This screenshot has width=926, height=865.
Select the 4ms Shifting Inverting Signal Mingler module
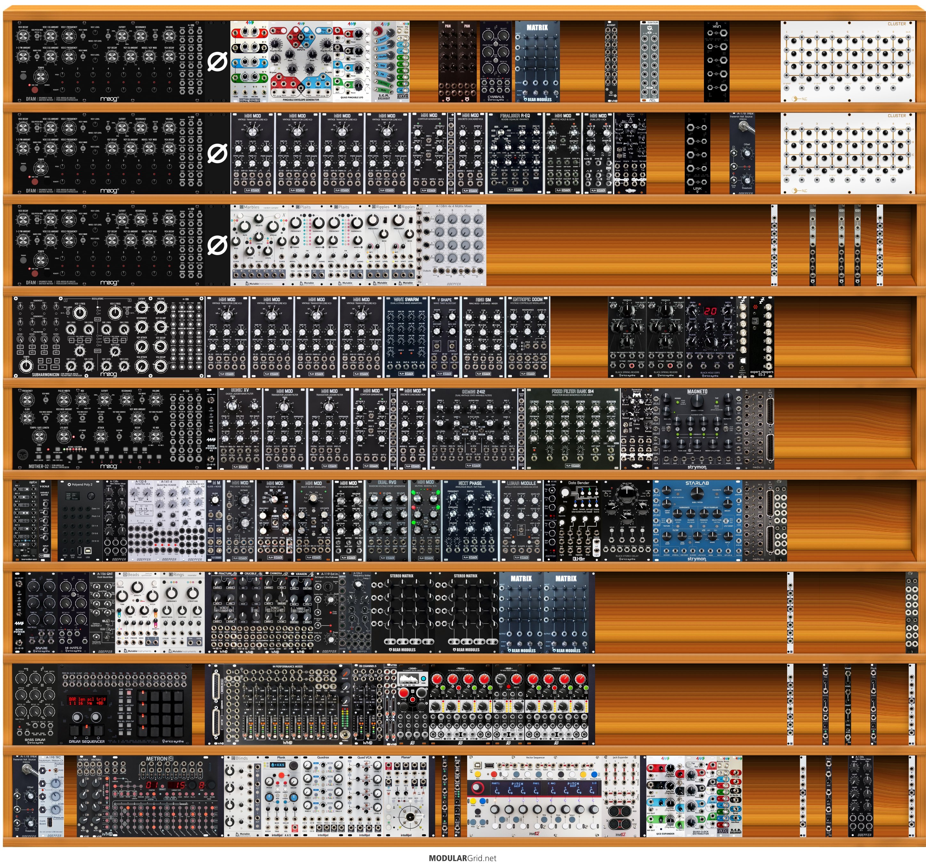(249, 61)
